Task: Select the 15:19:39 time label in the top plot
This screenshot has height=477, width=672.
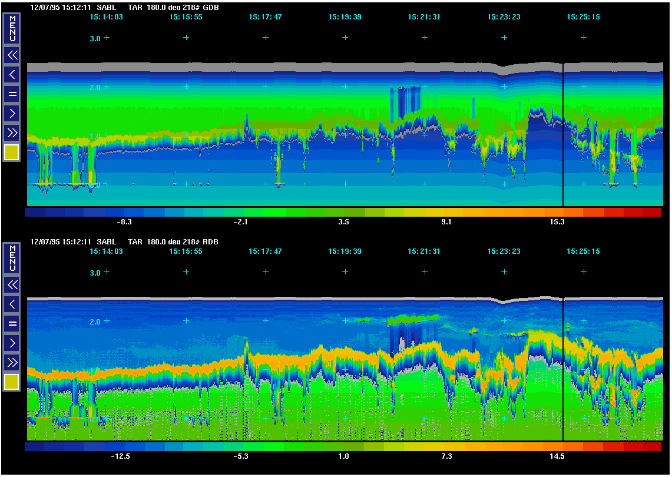Action: (345, 17)
